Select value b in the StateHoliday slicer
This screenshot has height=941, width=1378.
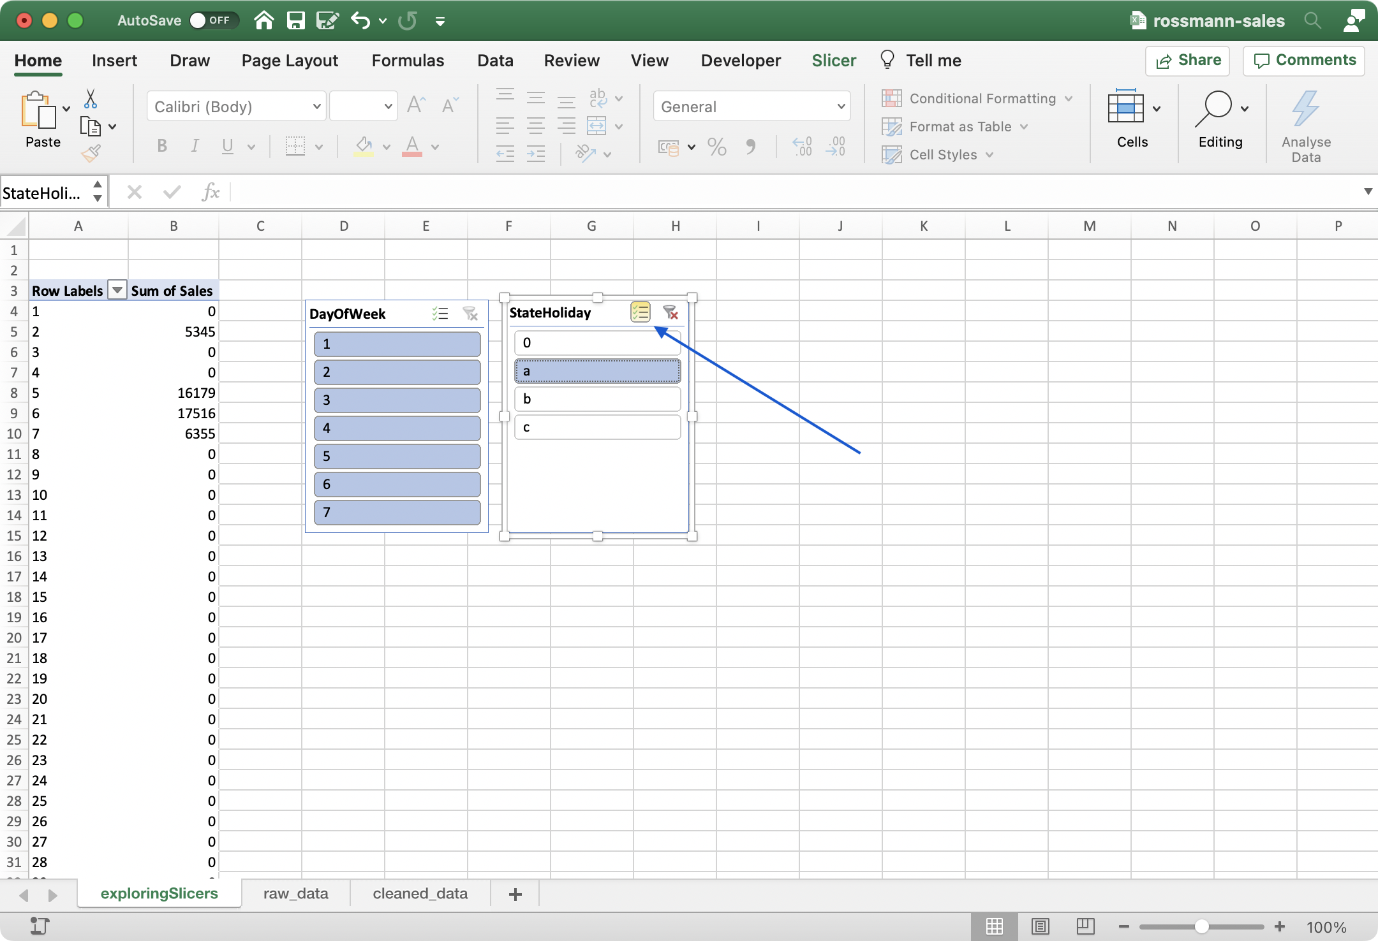click(596, 398)
